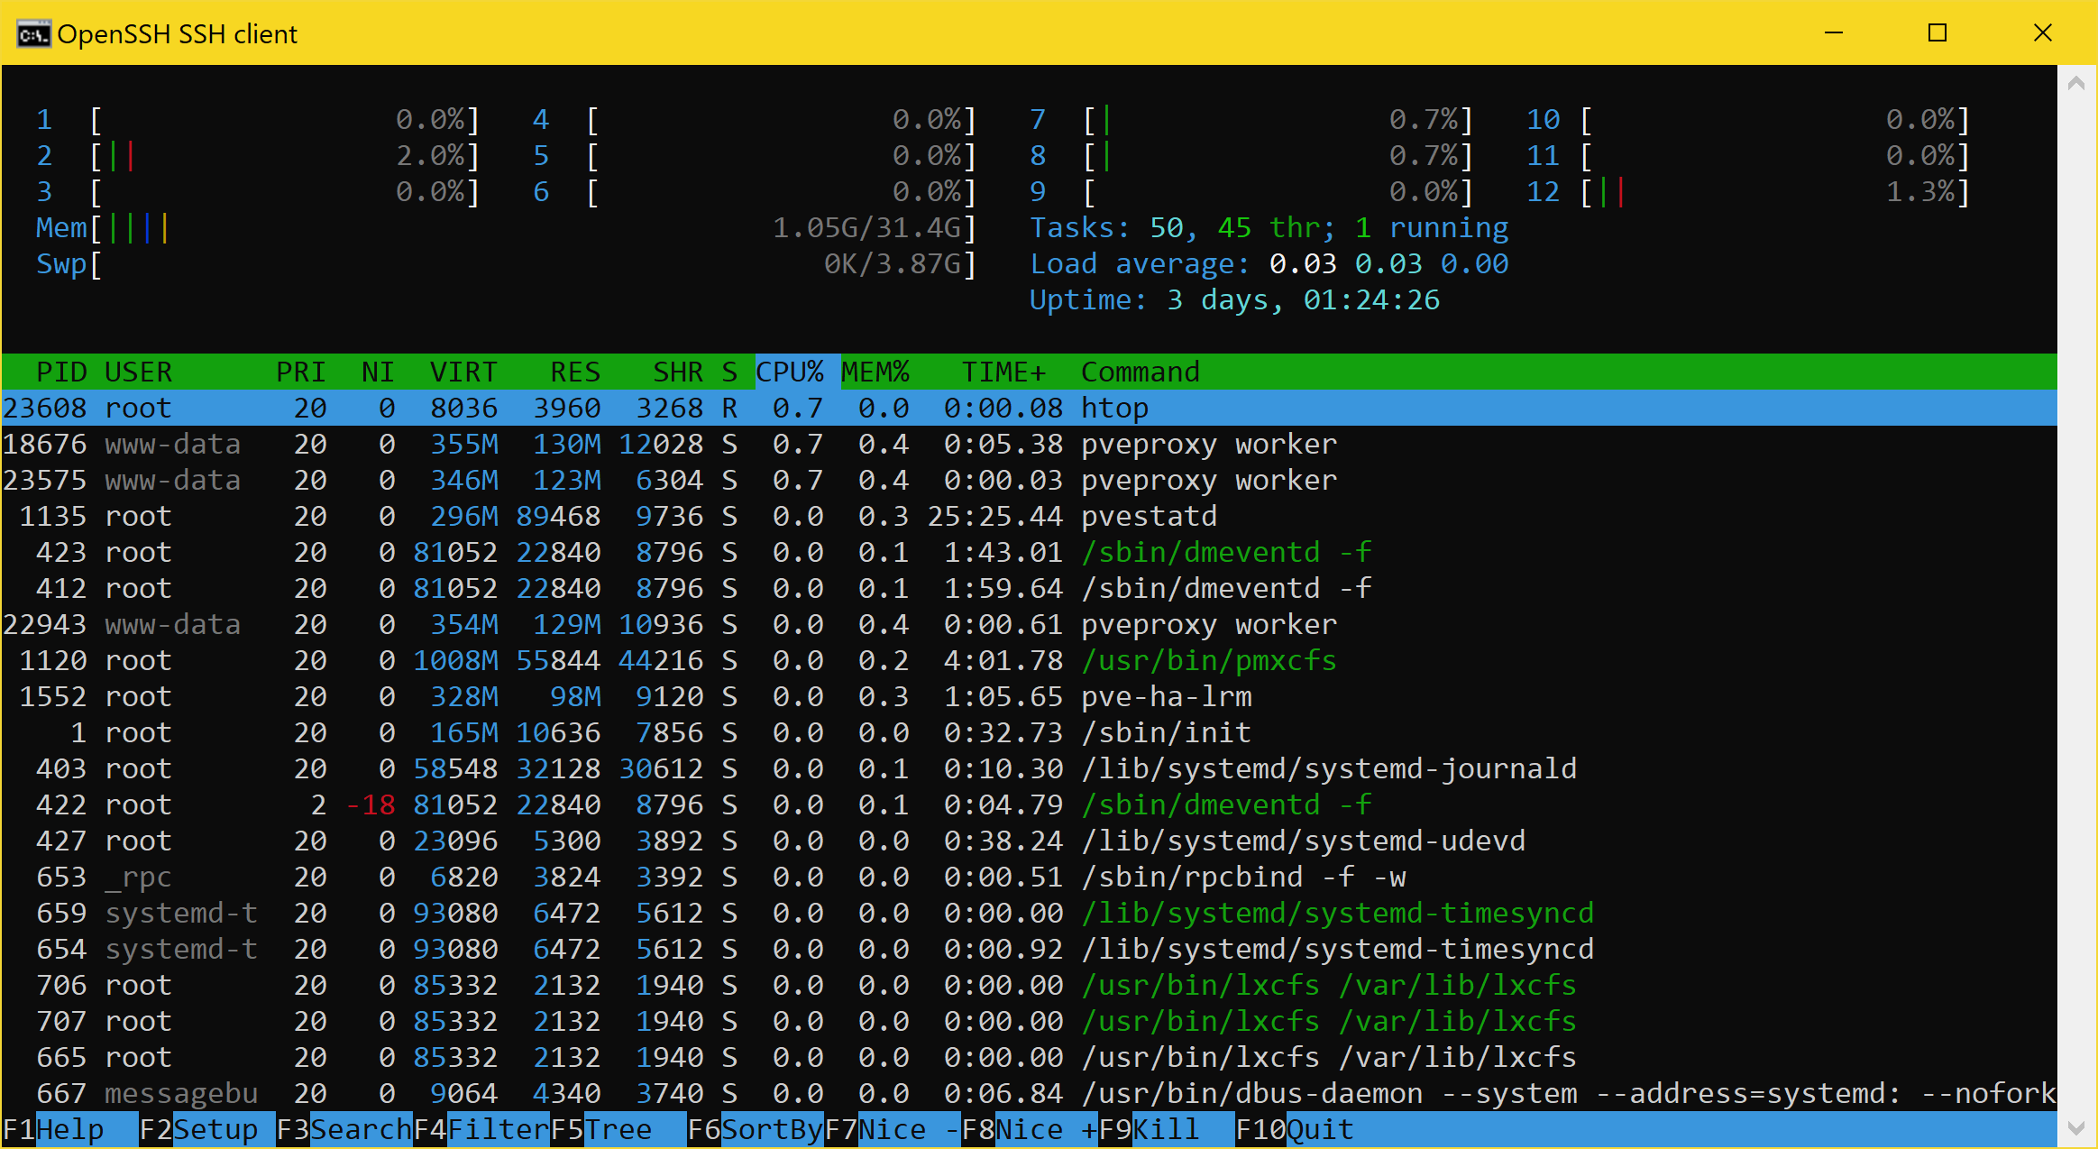The height and width of the screenshot is (1149, 2098).
Task: Click the scrollbar down arrow
Action: pos(2077,1129)
